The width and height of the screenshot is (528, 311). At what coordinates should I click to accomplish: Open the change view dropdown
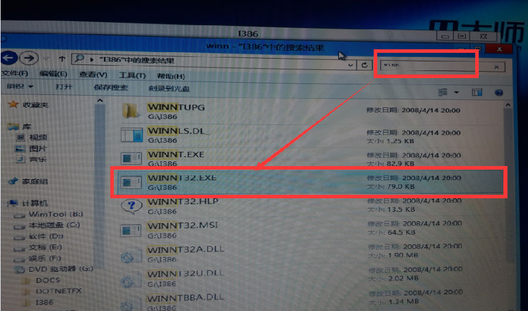point(456,93)
